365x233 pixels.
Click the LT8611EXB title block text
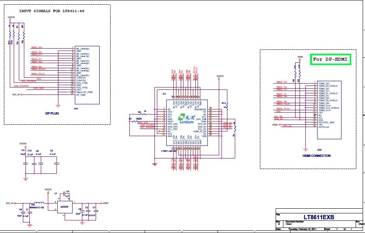(x=318, y=217)
